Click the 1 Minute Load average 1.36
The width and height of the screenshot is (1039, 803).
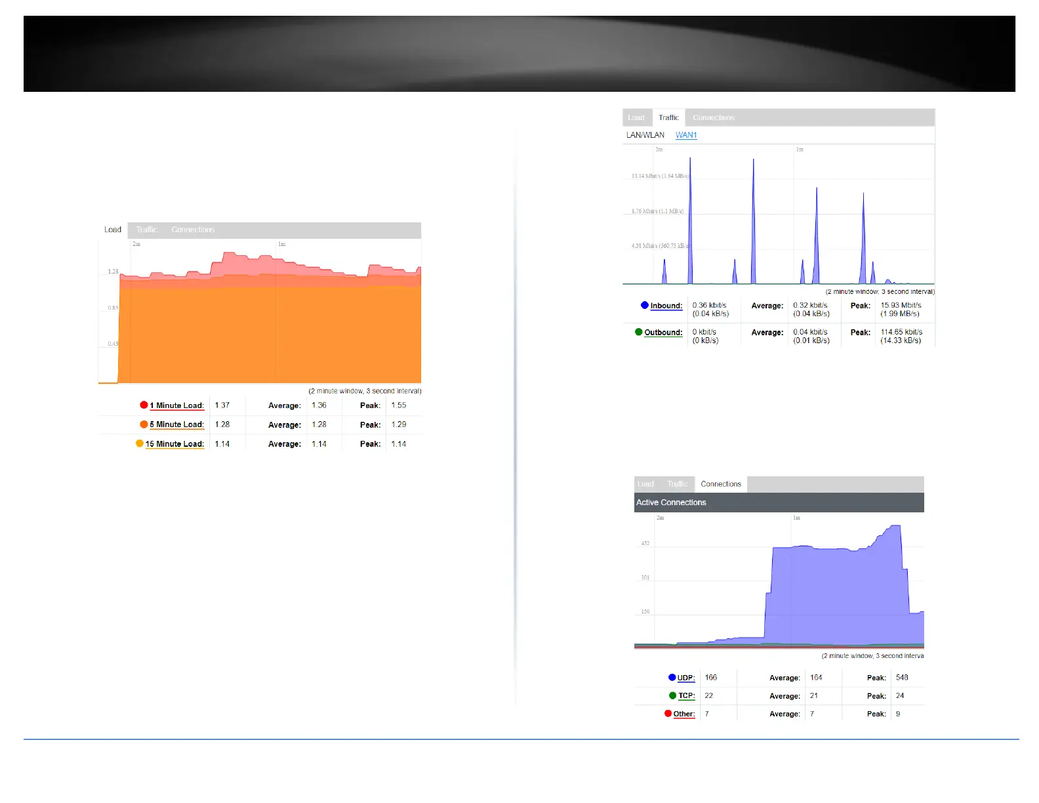[319, 405]
